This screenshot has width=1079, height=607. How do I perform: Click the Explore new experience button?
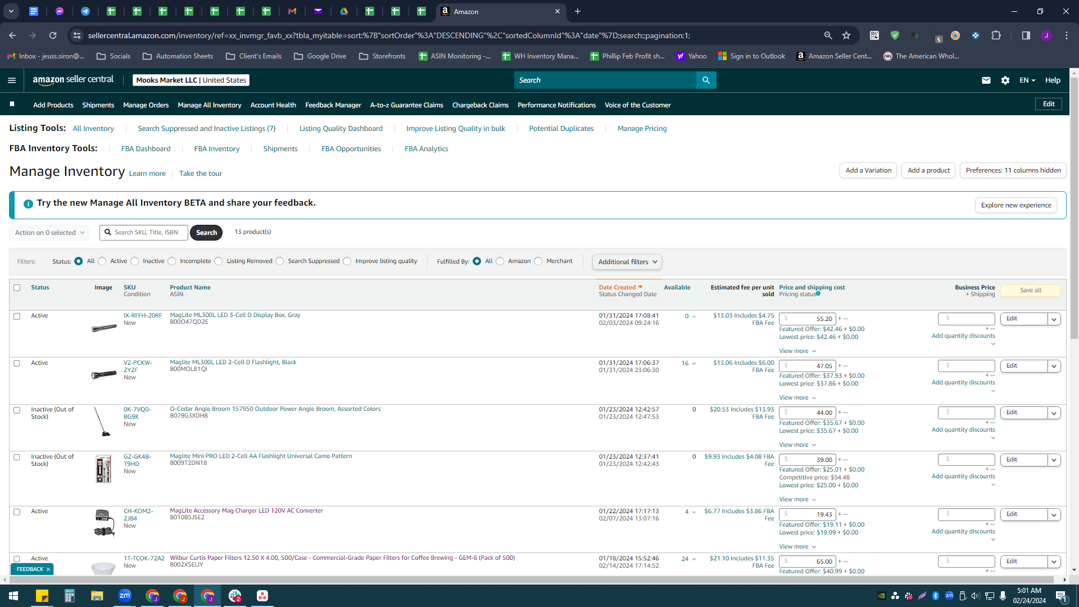click(1016, 206)
